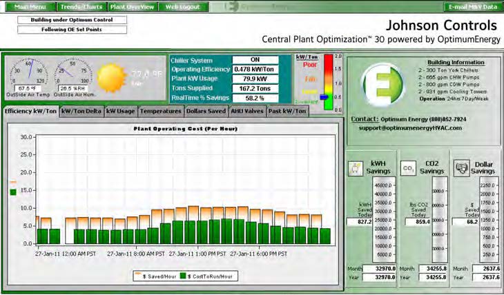Image resolution: width=504 pixels, height=295 pixels.
Task: Click the lbs CO2 Saved Today 859.4 value
Action: [418, 222]
